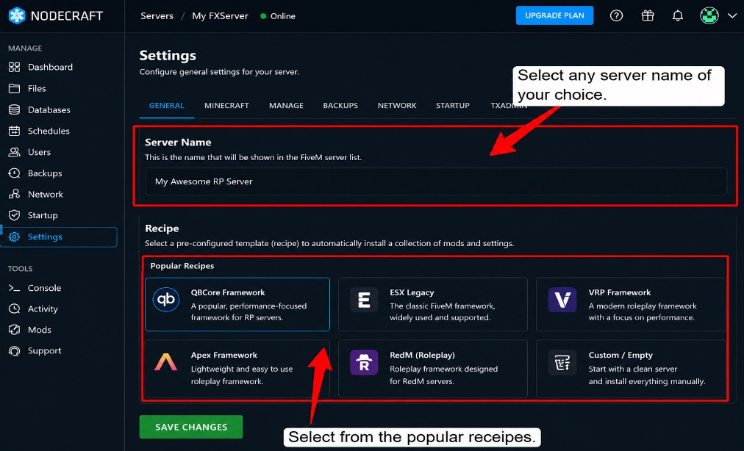744x451 pixels.
Task: Select the QBCore Framework recipe
Action: click(x=237, y=304)
